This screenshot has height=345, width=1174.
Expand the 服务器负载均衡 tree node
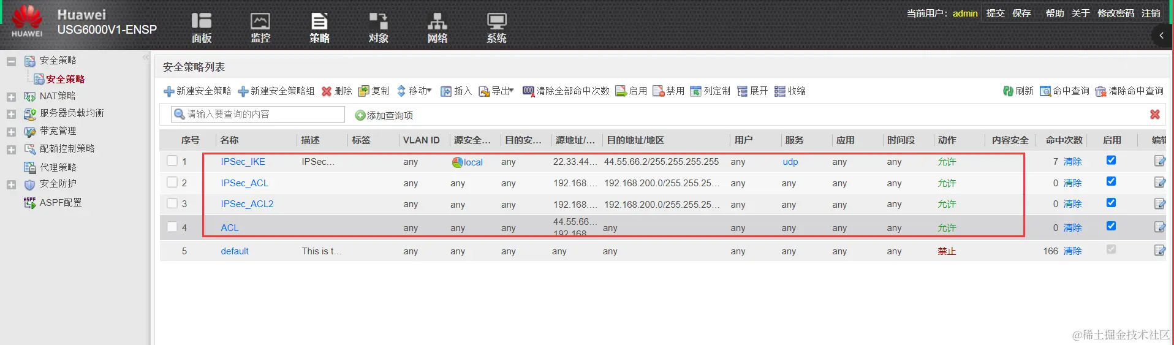pyautogui.click(x=11, y=114)
